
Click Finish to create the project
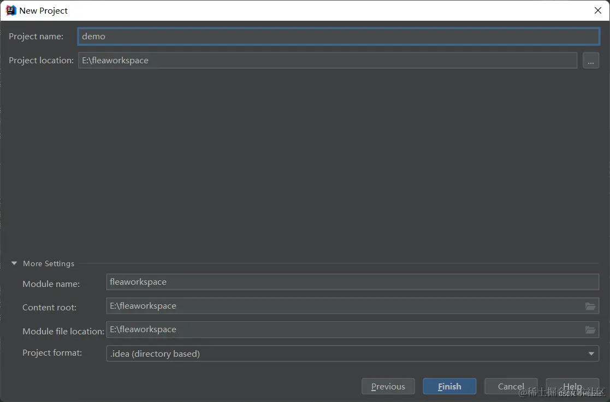(x=449, y=387)
